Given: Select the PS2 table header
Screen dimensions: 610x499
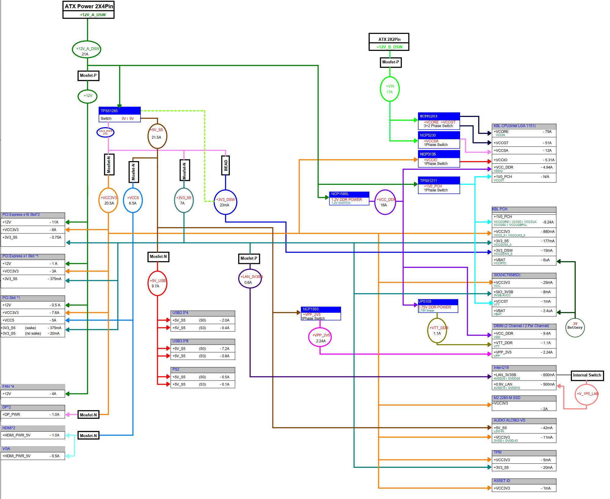Looking at the screenshot, I should coord(203,370).
